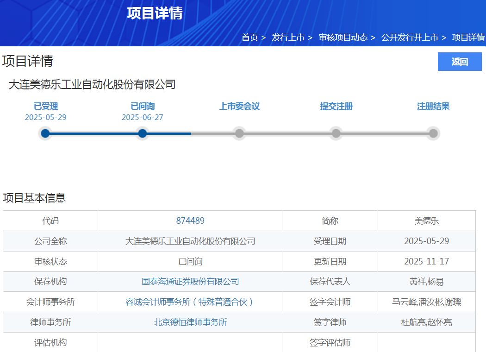486x352 pixels.
Task: Go to 发行上市 breadcrumb
Action: pyautogui.click(x=288, y=38)
